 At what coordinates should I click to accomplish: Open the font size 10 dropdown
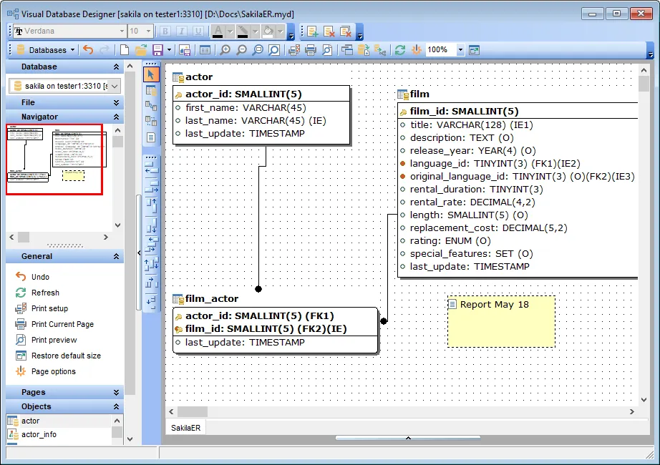[148, 31]
